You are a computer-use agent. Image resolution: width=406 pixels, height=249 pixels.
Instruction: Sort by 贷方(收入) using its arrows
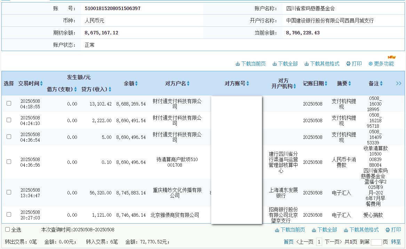[x=110, y=89]
